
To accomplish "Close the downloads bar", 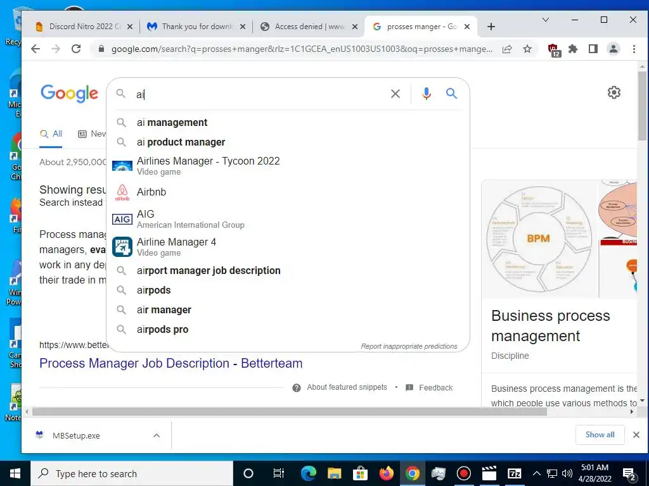I will [636, 435].
